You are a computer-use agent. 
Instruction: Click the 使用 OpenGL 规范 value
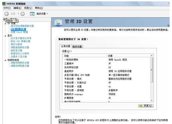(118, 60)
